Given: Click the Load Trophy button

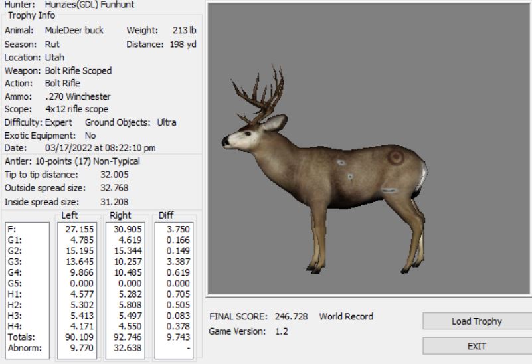Looking at the screenshot, I should coord(476,321).
